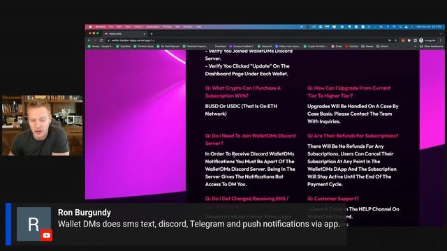Open the File menu
The height and width of the screenshot is (251, 447).
111,26
